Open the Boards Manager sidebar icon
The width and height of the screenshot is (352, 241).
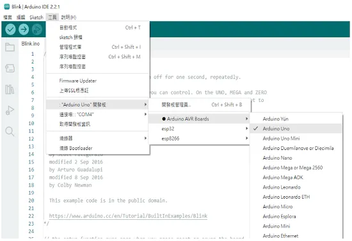pyautogui.click(x=10, y=68)
